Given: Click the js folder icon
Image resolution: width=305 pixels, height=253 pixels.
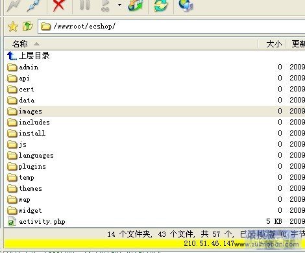Looking at the screenshot, I should (12, 145).
